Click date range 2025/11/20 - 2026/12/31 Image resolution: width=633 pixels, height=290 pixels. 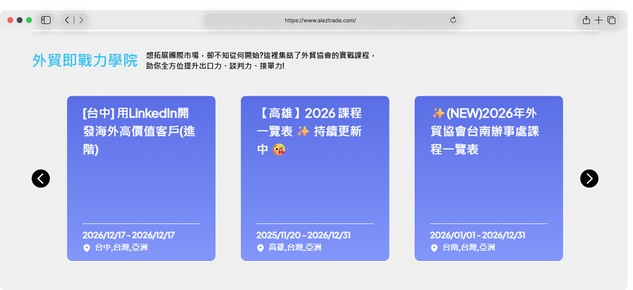tap(304, 235)
